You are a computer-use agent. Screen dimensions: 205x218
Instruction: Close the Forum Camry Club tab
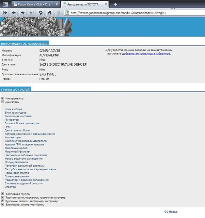point(57,4)
